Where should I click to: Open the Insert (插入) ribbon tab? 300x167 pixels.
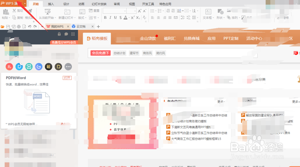pyautogui.click(x=51, y=4)
